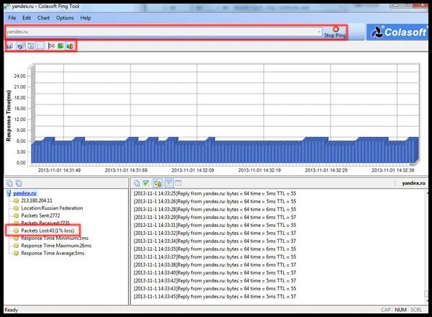Viewport: 432px width, 317px height.
Task: Select the yandex.ru root tree node
Action: coord(24,193)
